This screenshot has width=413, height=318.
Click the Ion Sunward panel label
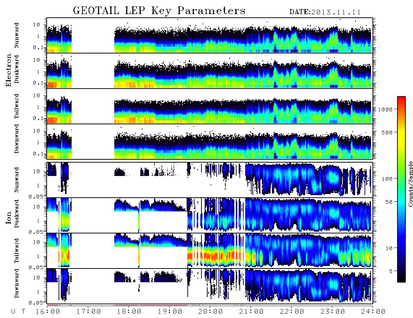(x=17, y=180)
